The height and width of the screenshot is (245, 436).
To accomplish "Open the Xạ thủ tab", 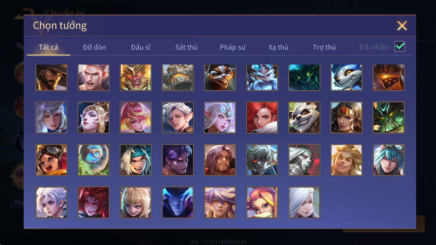I will pos(278,47).
